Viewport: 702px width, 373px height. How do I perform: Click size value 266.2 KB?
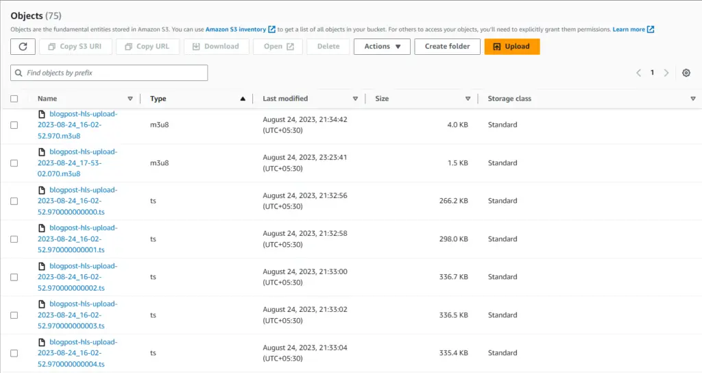coord(454,201)
